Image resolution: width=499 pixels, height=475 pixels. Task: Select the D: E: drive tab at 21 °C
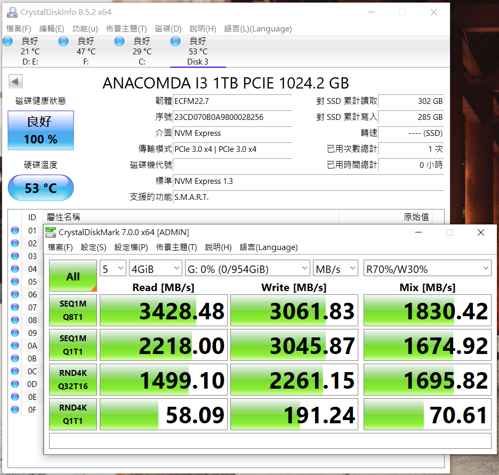(x=30, y=51)
